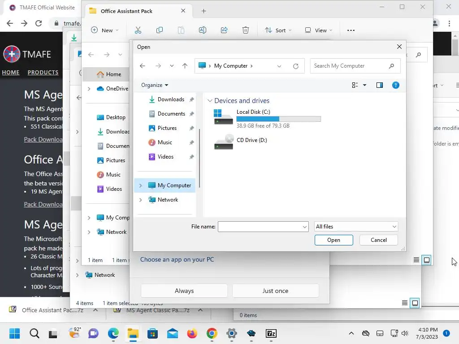Screen dimensions: 459x344
Task: Go up one level in Open dialog
Action: coord(185,66)
